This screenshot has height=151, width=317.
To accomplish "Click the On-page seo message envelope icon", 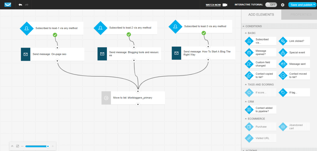I will 26,54.
